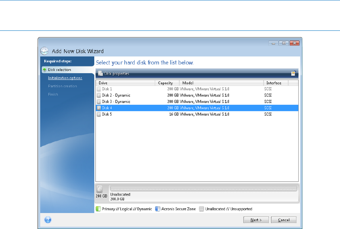Select the Disk 2 - Dynamic row
The width and height of the screenshot is (340, 229).
[x=197, y=95]
